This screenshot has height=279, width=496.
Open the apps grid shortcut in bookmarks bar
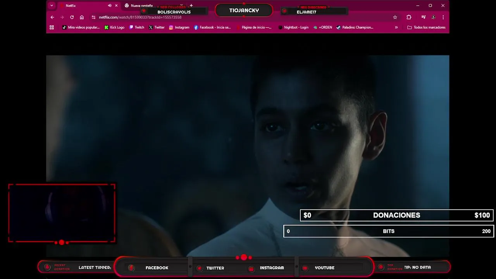[x=52, y=27]
